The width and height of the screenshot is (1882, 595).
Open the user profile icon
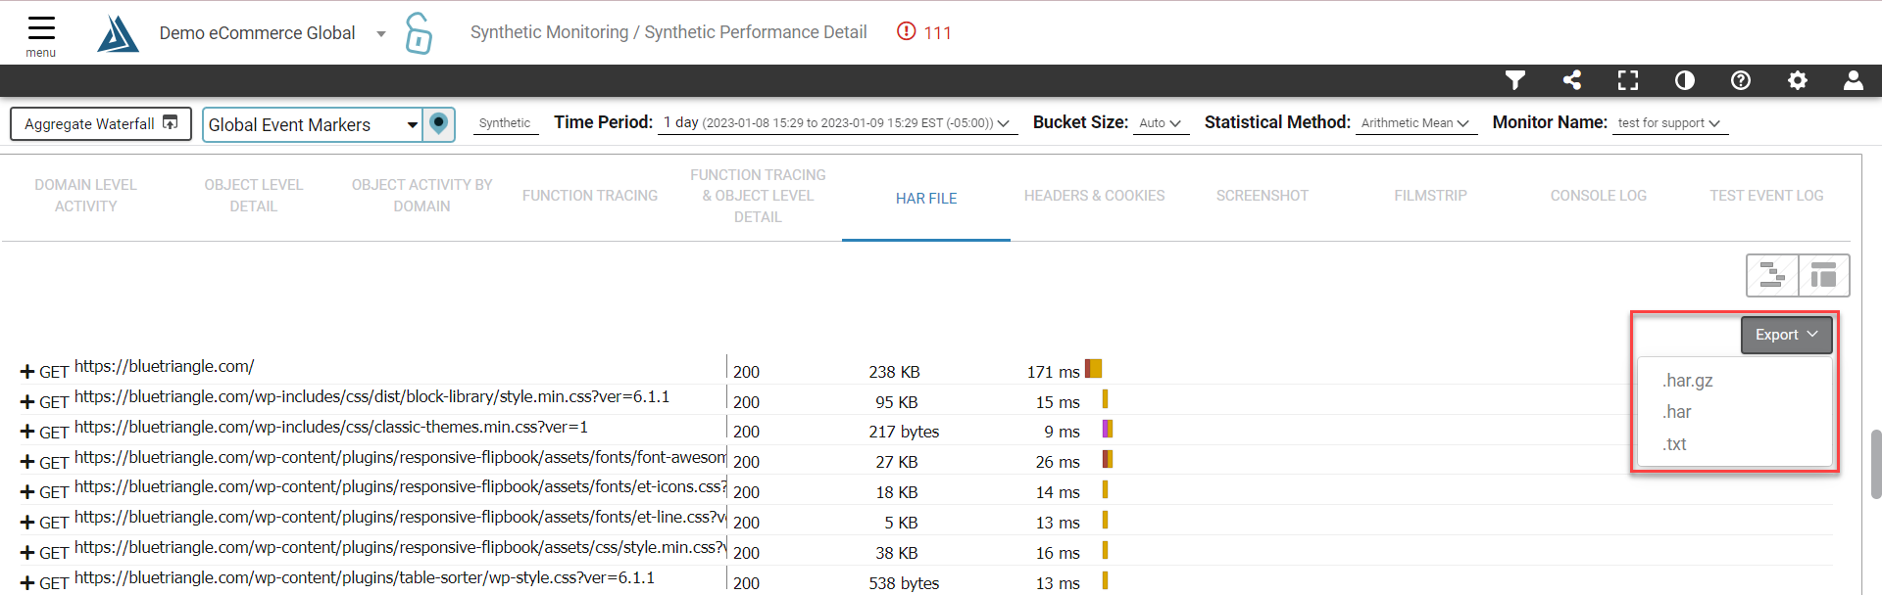pyautogui.click(x=1854, y=80)
